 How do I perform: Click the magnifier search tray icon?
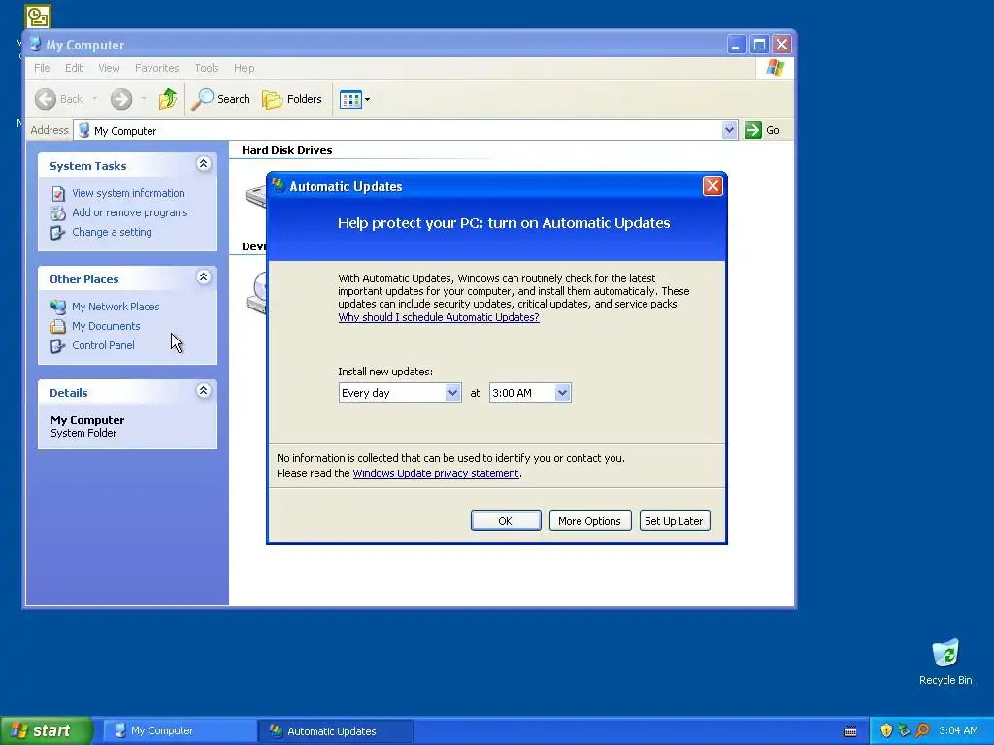point(922,731)
